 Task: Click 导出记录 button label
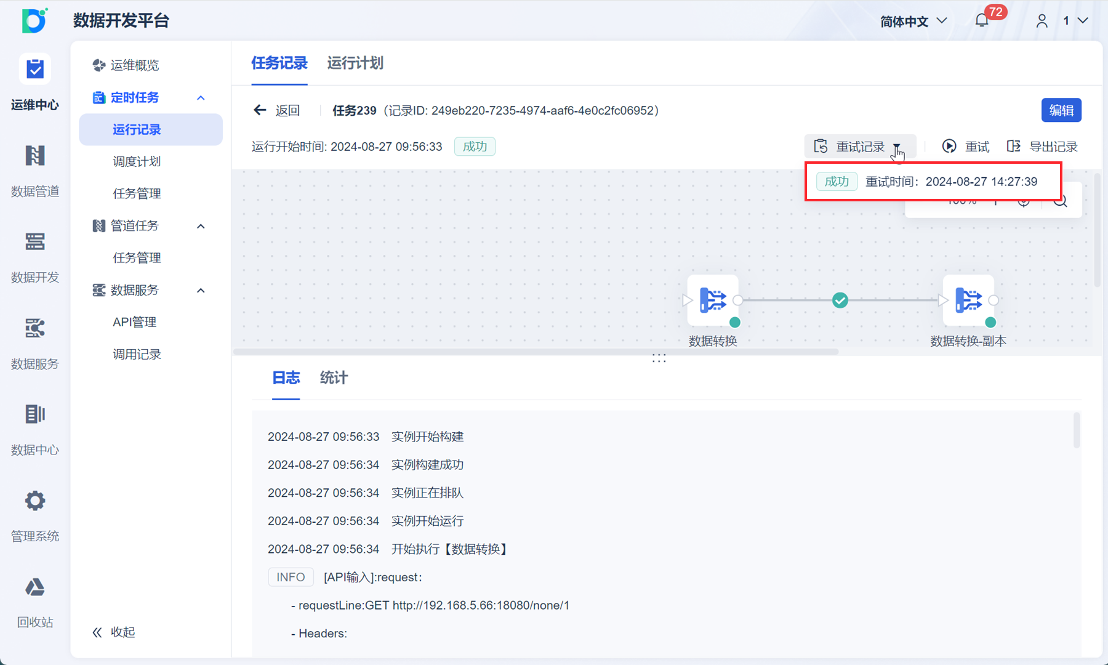[x=1053, y=147]
